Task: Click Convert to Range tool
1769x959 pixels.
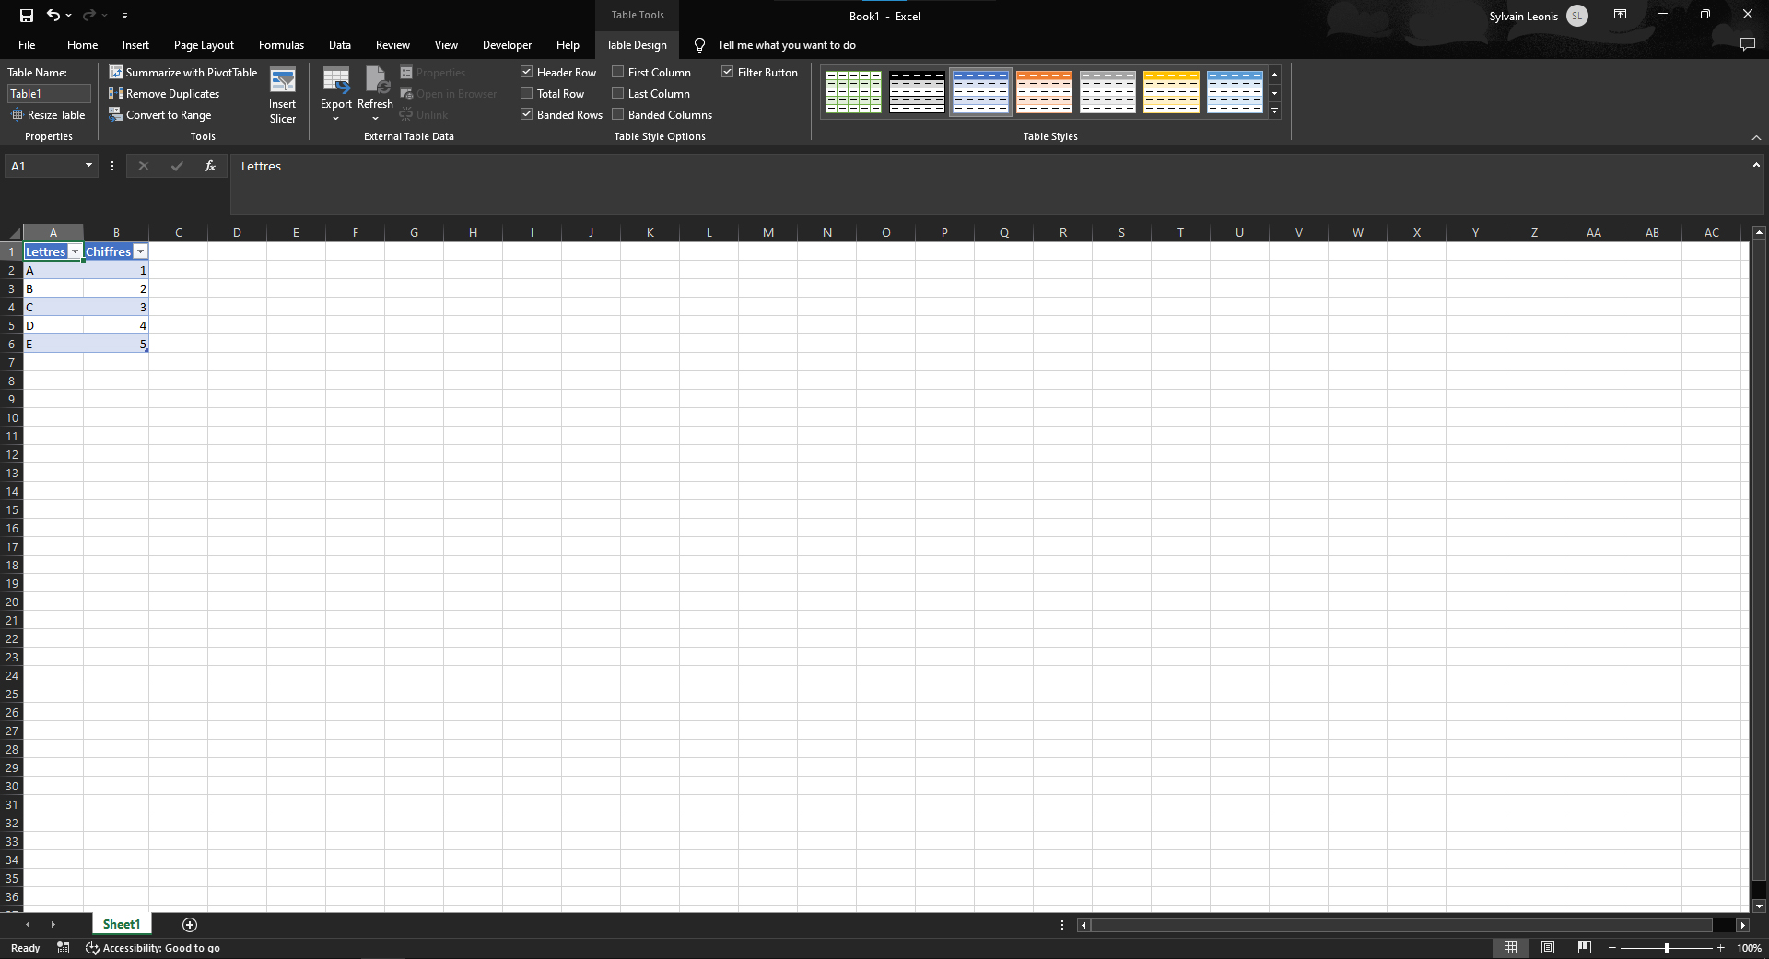Action: point(160,114)
